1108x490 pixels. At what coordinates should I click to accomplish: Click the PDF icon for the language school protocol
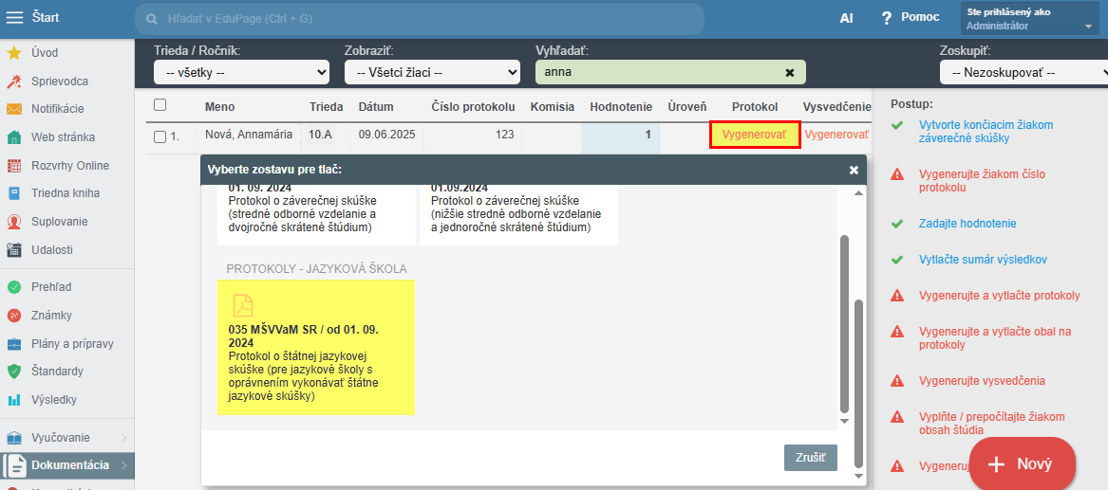click(x=244, y=305)
